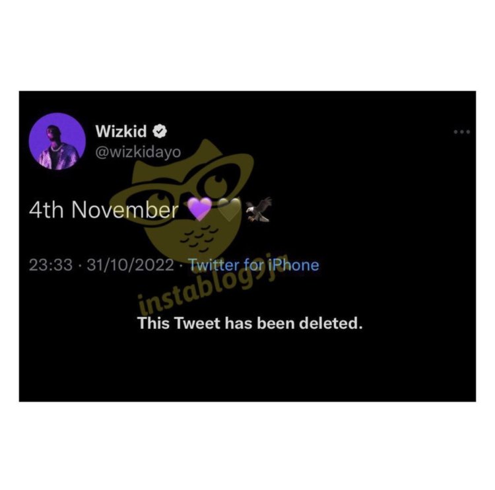Click the olive green heart emoji

pyautogui.click(x=230, y=209)
